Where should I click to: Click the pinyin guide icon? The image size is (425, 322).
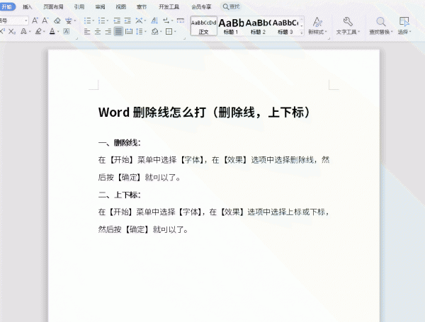69,21
